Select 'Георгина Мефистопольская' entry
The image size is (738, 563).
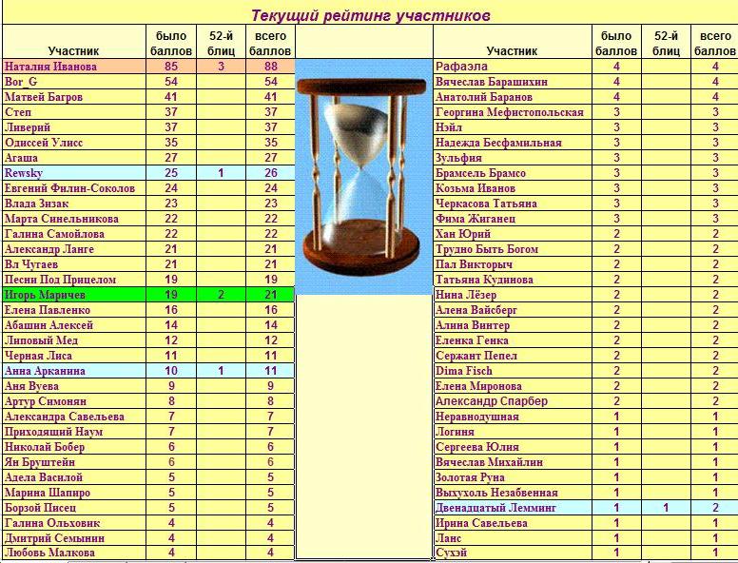point(512,112)
